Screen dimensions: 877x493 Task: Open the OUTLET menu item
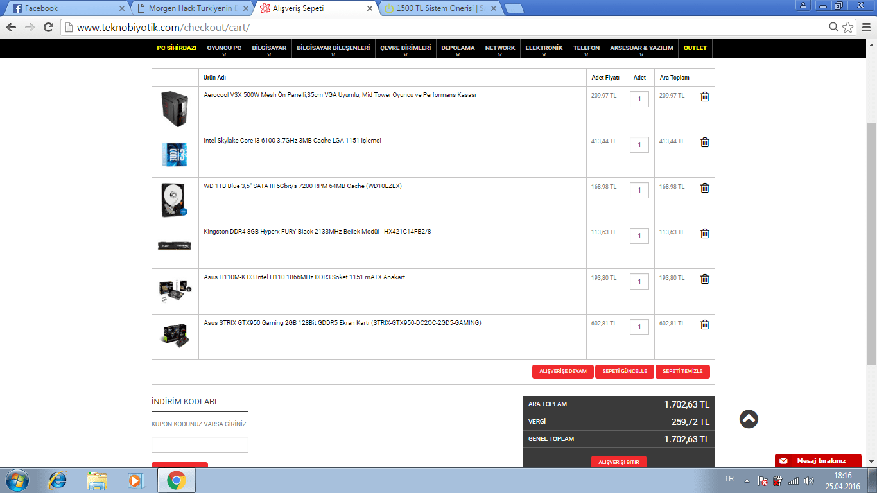[x=695, y=48]
